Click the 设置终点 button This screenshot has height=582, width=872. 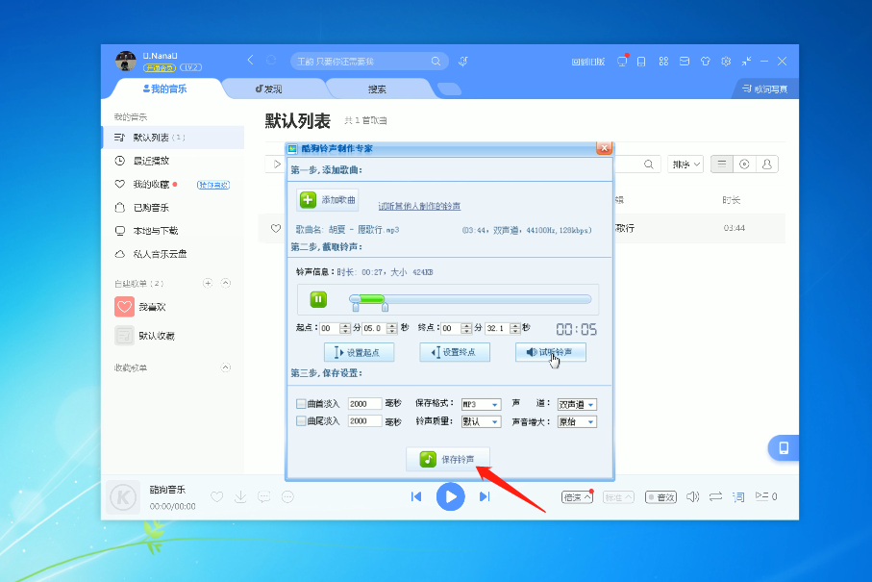pyautogui.click(x=455, y=352)
